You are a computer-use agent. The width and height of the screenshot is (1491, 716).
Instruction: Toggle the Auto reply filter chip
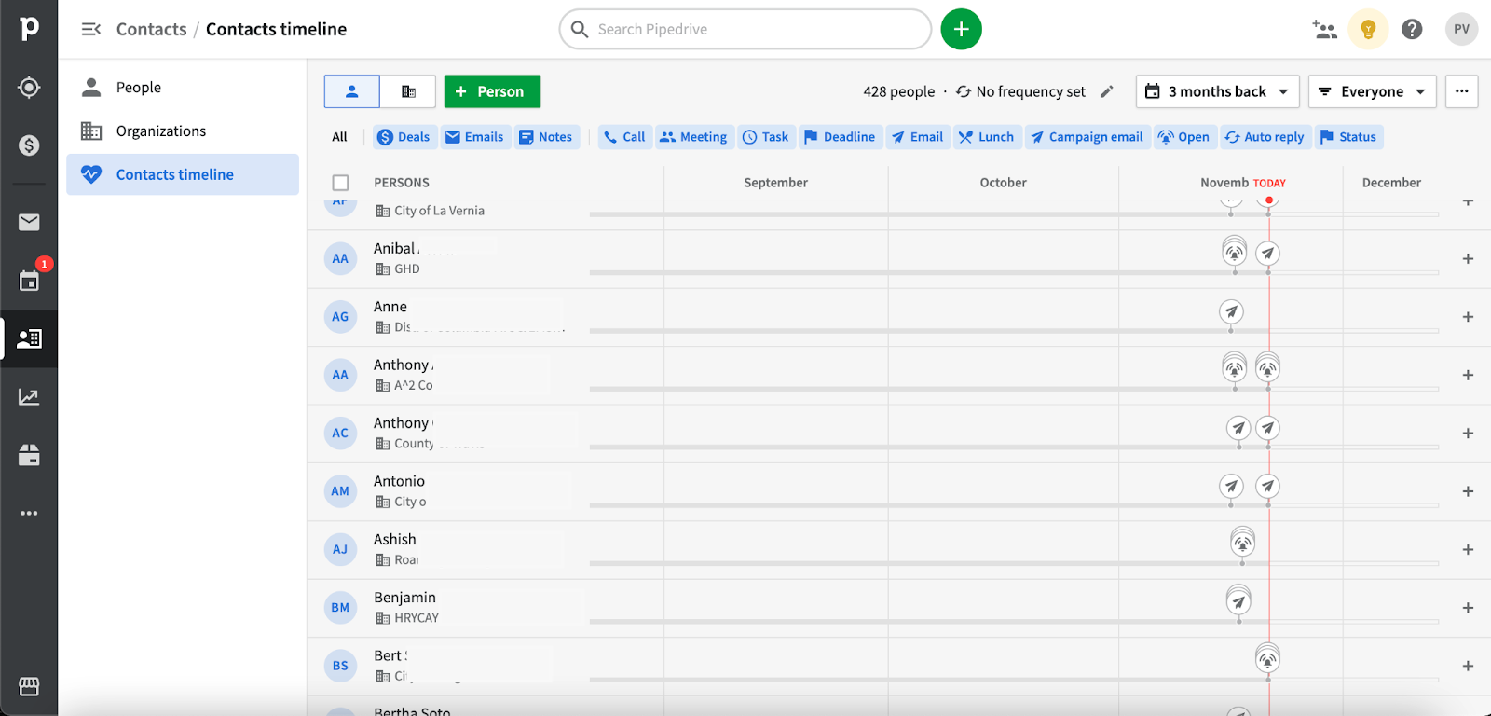(x=1265, y=137)
